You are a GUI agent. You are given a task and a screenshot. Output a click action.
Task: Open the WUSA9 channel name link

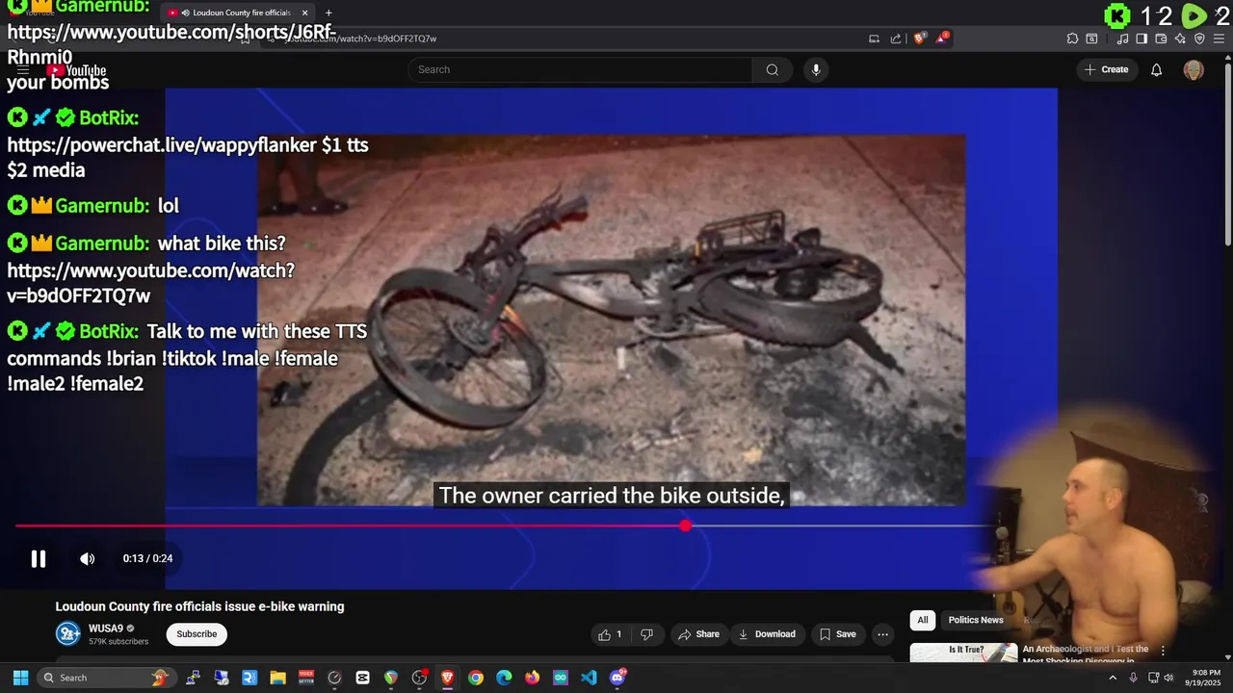(106, 629)
